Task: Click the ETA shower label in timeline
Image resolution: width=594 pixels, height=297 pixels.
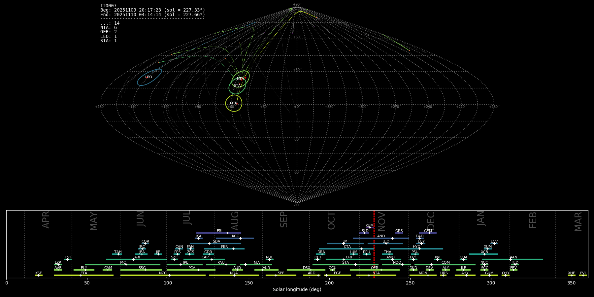Action: [84, 273]
